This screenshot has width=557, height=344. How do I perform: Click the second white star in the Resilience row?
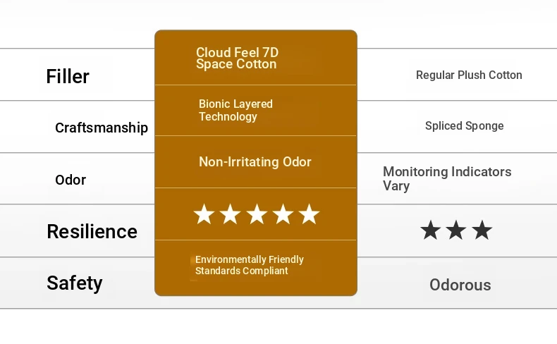point(230,214)
